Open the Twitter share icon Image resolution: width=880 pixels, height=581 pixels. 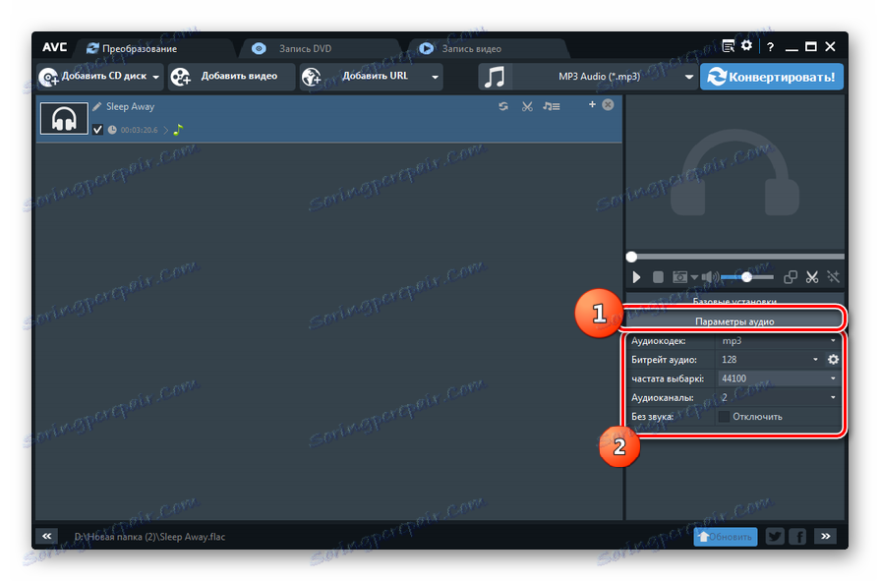(775, 537)
